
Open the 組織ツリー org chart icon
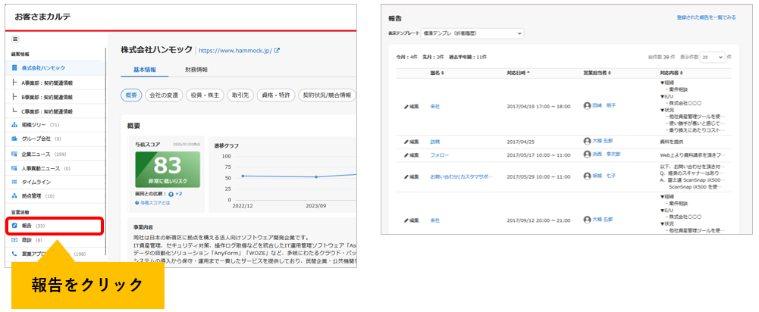pyautogui.click(x=14, y=125)
